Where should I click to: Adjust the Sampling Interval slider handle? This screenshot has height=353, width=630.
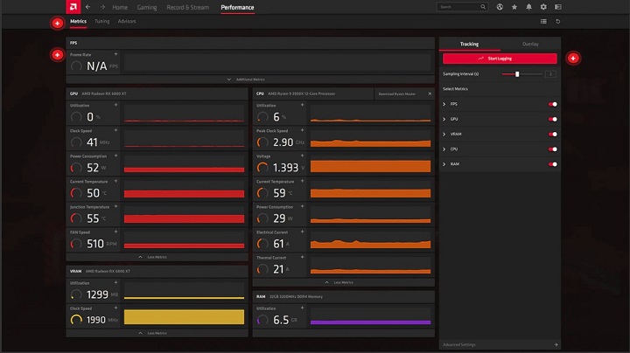pos(517,74)
